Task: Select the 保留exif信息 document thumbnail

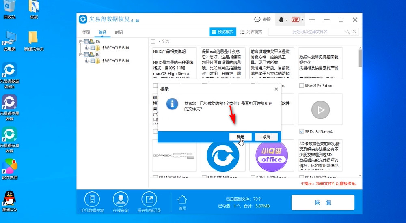Action: coord(223,63)
